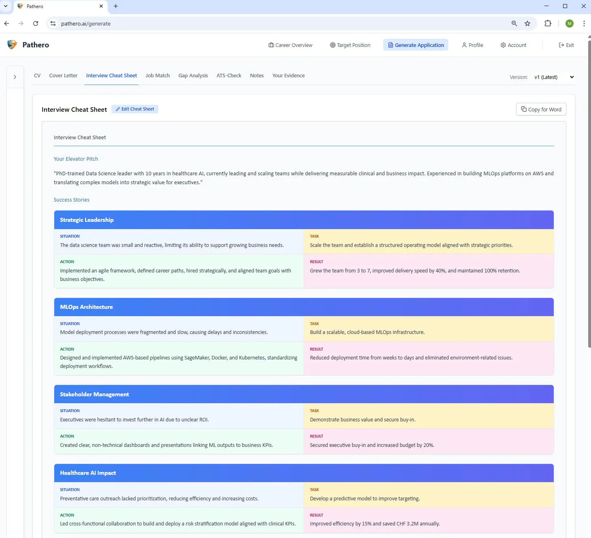Open the Job Match tab
This screenshot has height=538, width=591.
tap(157, 76)
